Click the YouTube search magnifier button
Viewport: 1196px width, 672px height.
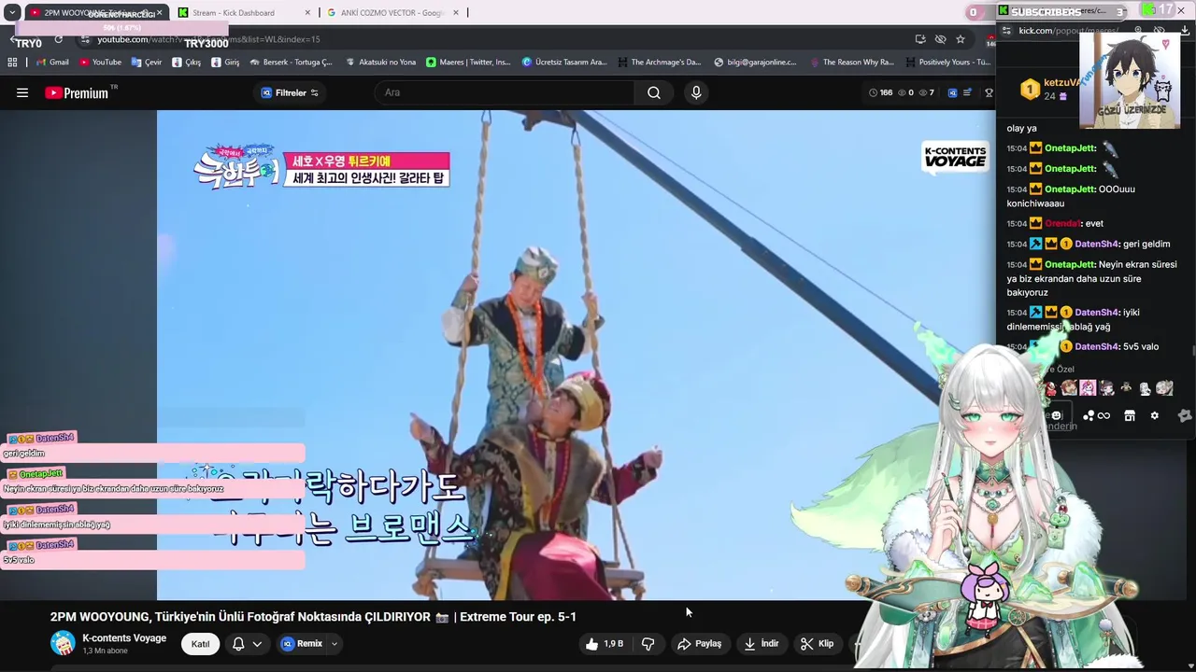point(654,92)
